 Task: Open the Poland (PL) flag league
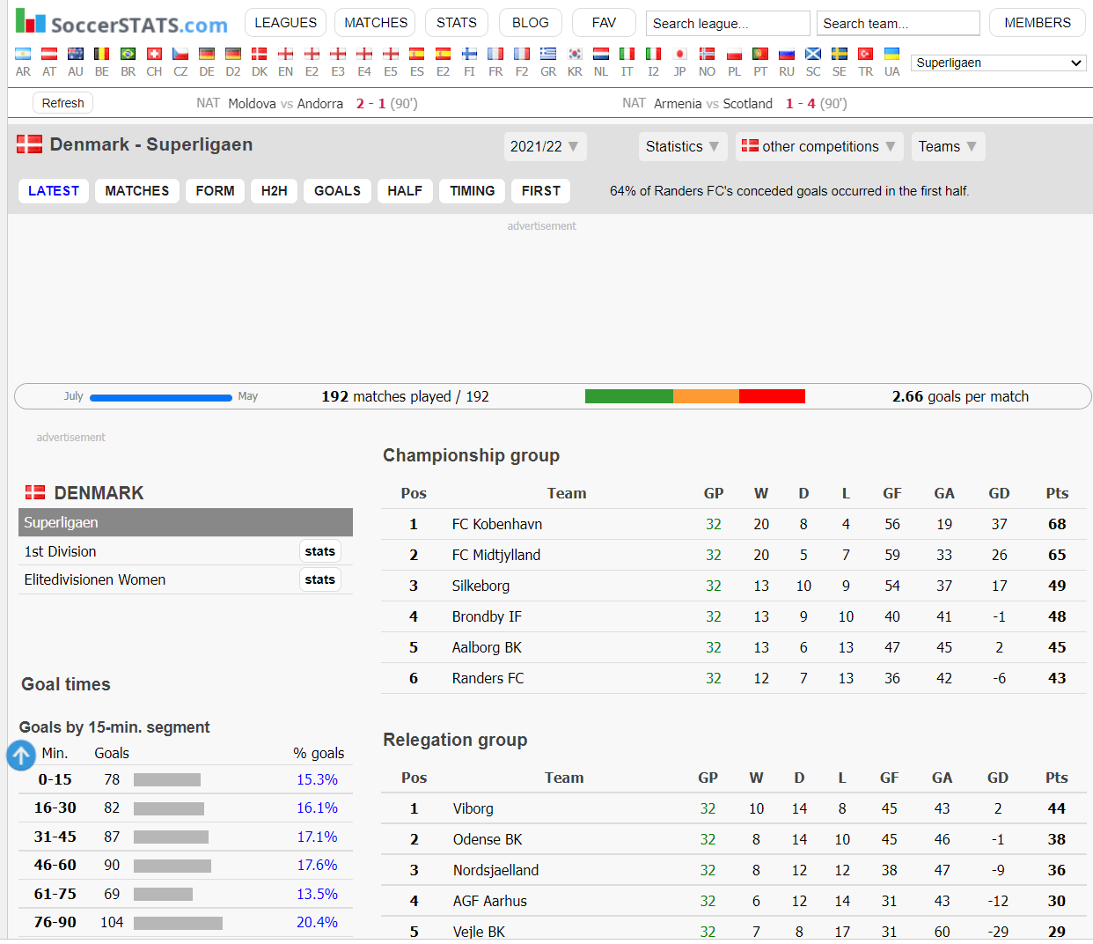pyautogui.click(x=734, y=55)
